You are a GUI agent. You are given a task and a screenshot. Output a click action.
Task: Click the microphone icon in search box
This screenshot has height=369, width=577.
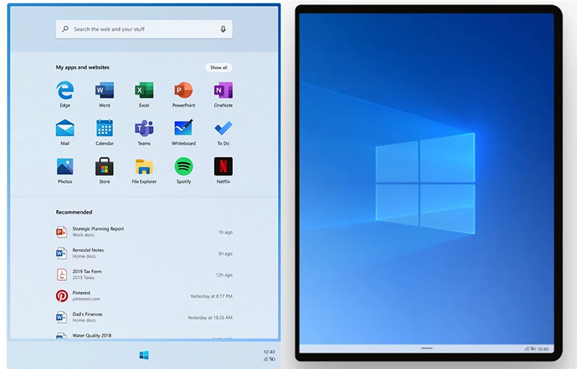[223, 29]
